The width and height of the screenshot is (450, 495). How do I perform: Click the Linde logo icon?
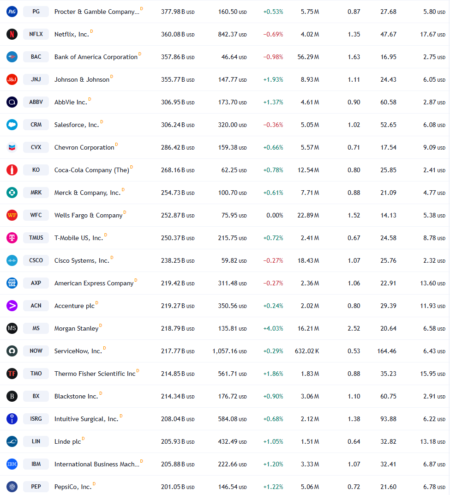click(12, 441)
